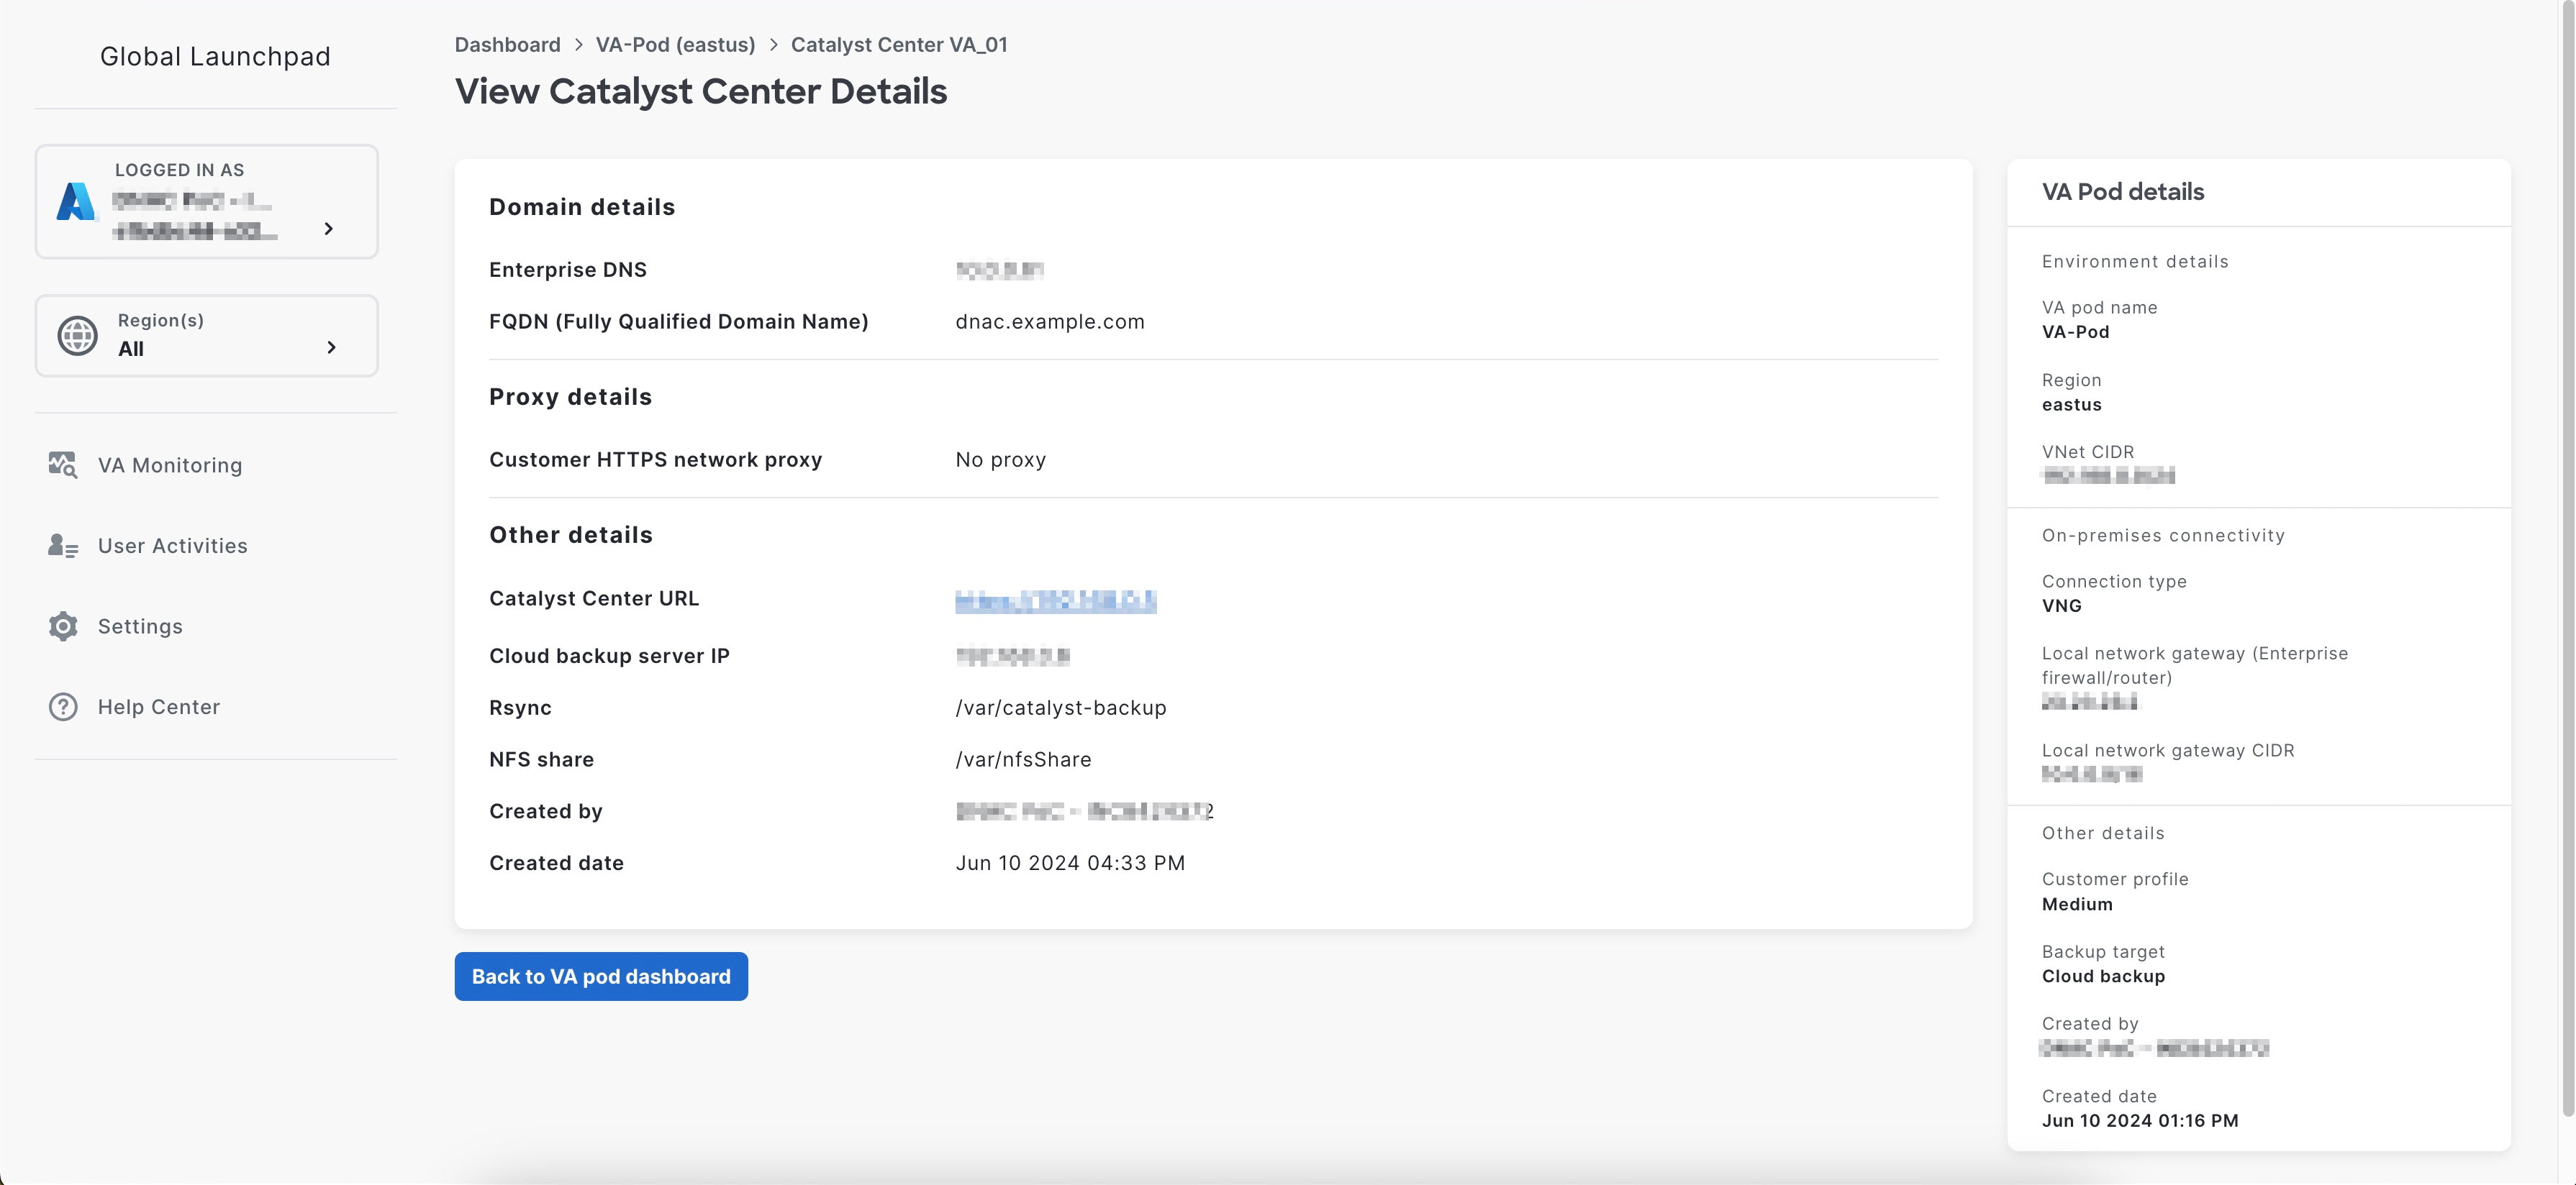Click the On-premises connectivity section label
The image size is (2576, 1185).
click(2163, 536)
